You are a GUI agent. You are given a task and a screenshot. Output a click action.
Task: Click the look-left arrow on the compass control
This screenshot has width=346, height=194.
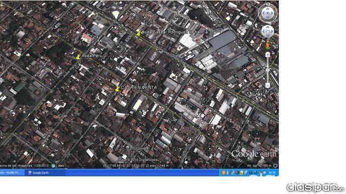click(263, 13)
